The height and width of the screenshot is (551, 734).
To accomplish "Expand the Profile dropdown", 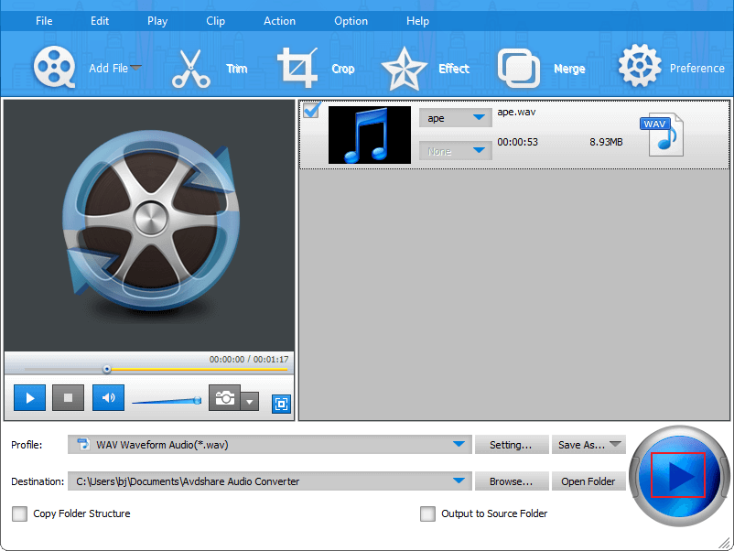I will (x=461, y=444).
